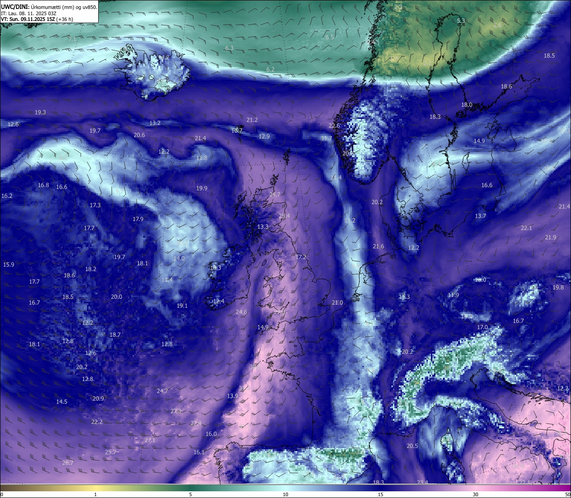
Task: Click the 27.1 map value
Action: coord(150,440)
